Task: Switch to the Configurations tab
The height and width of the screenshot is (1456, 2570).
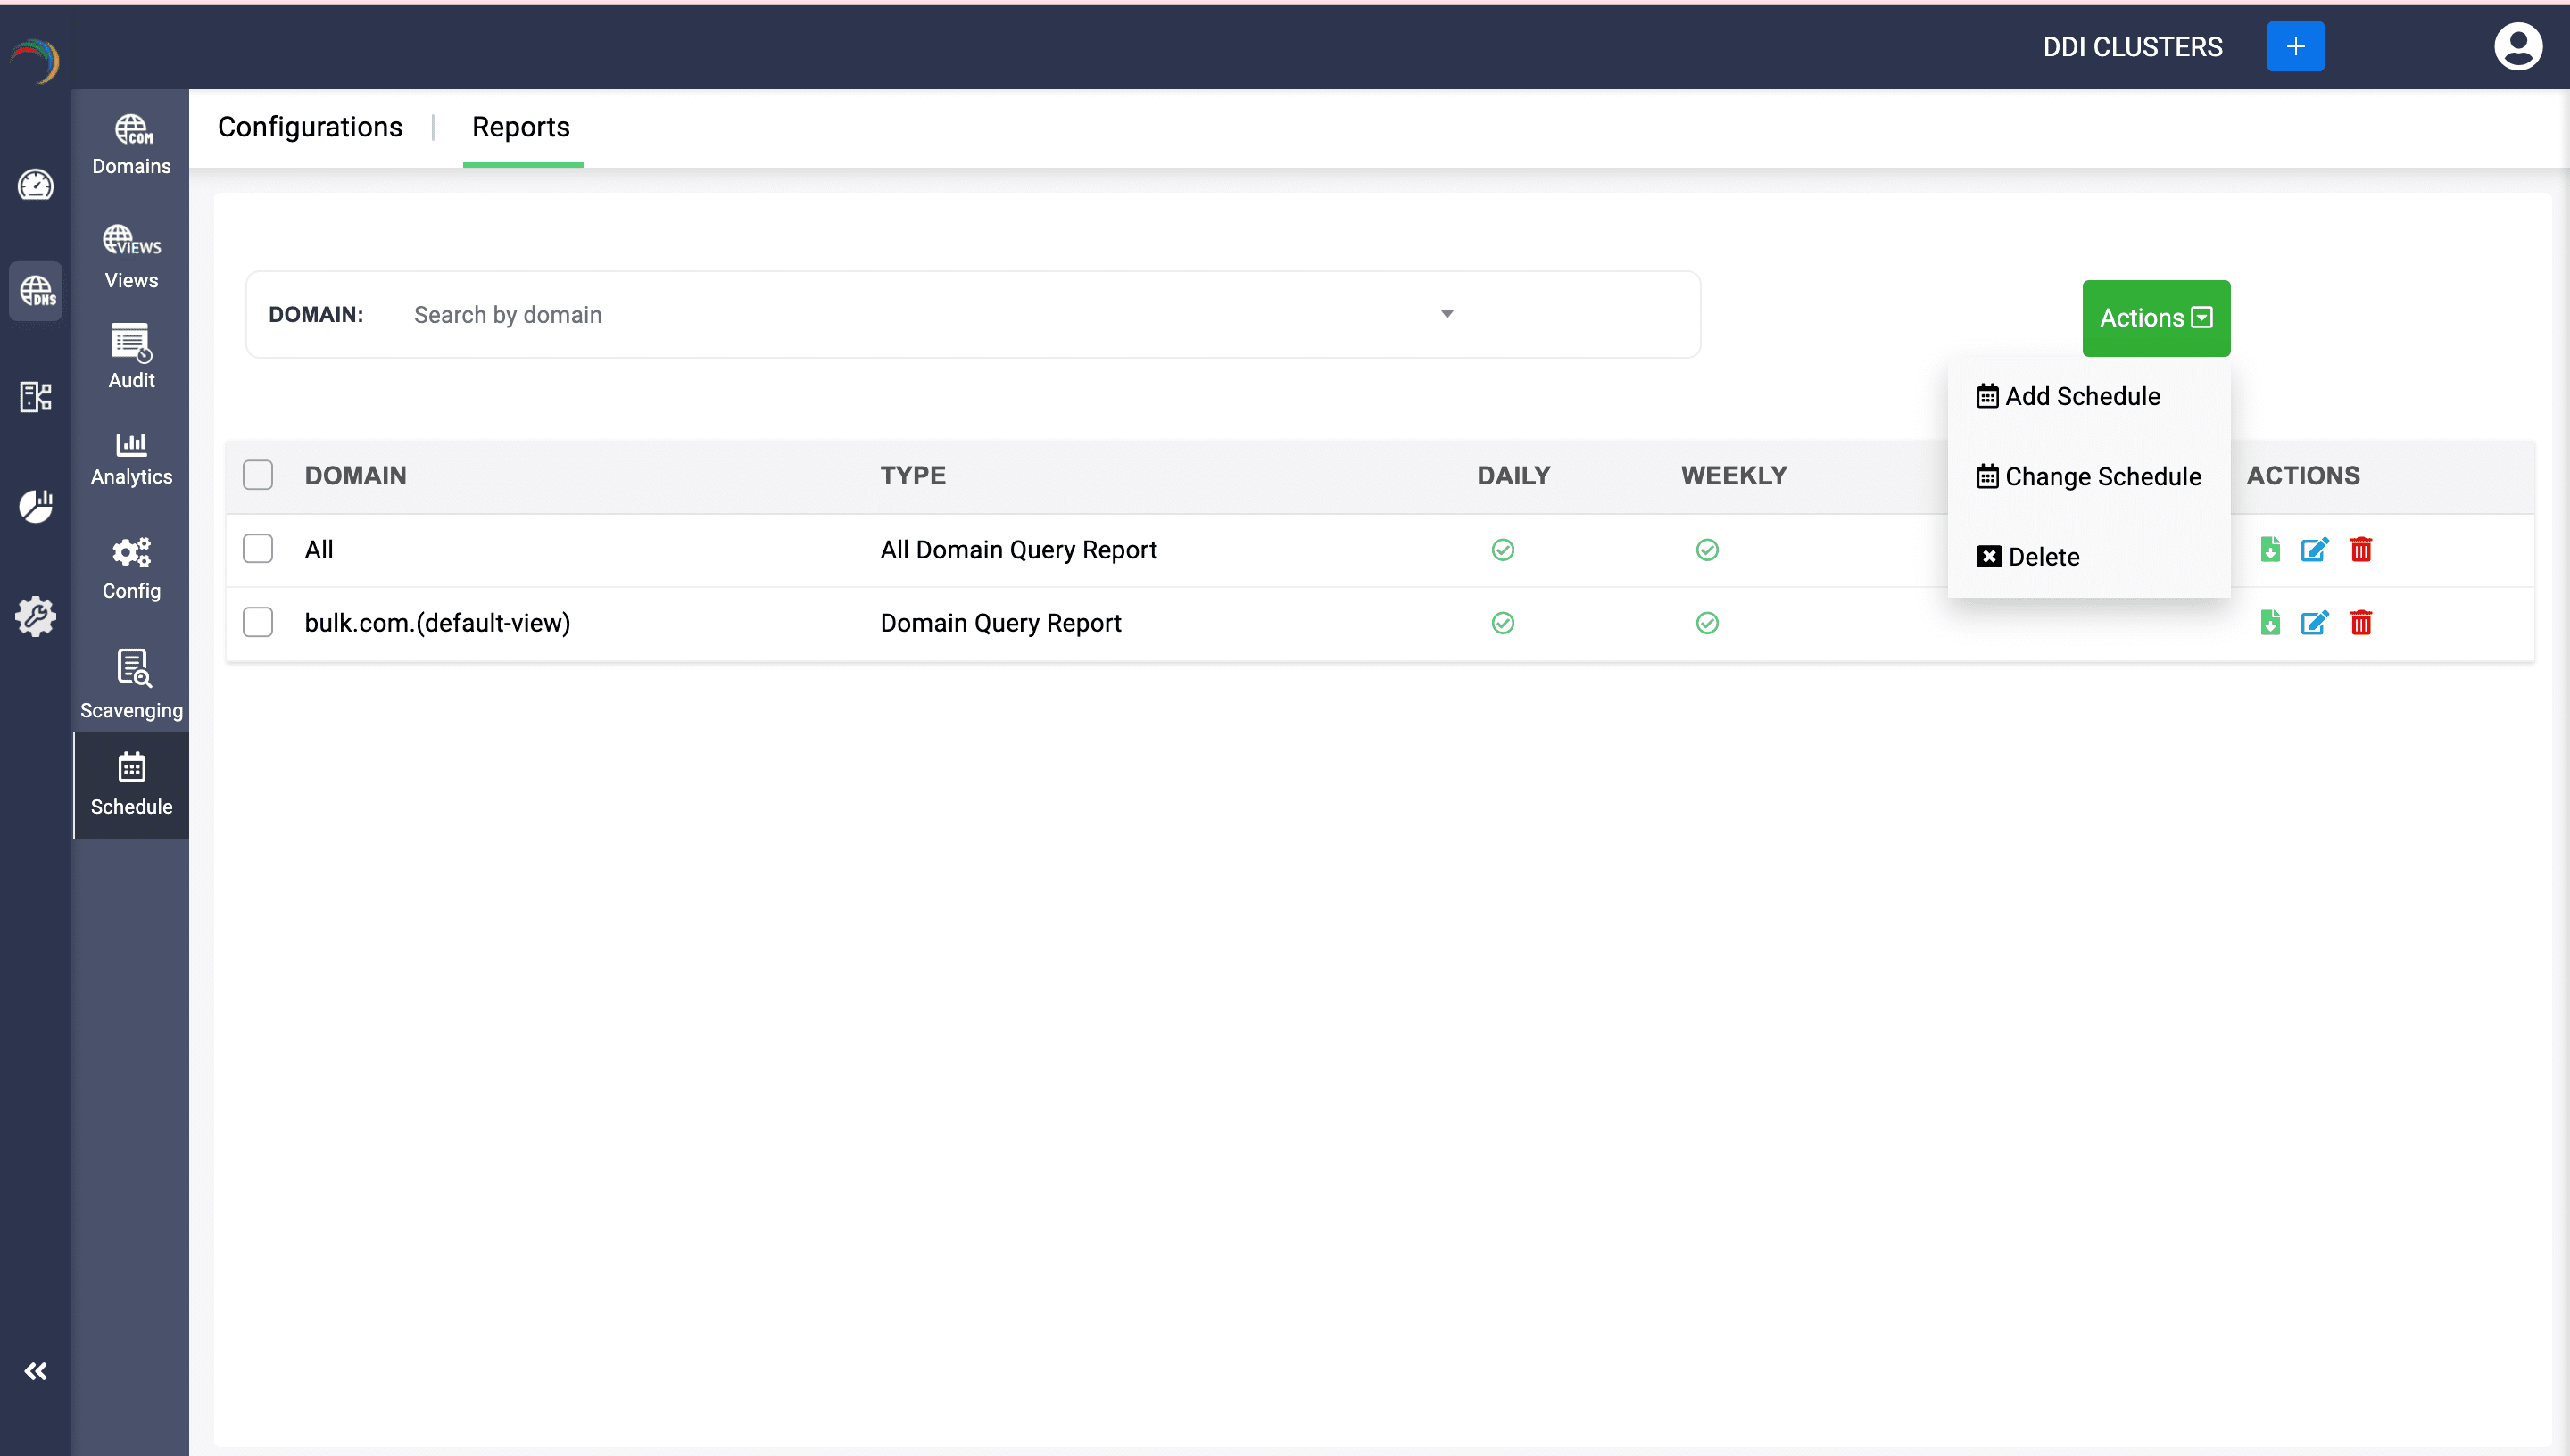Action: click(x=310, y=127)
